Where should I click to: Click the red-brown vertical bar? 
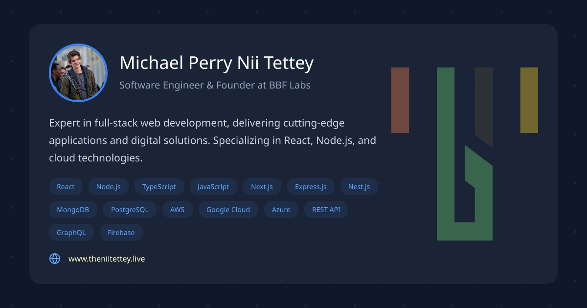400,100
